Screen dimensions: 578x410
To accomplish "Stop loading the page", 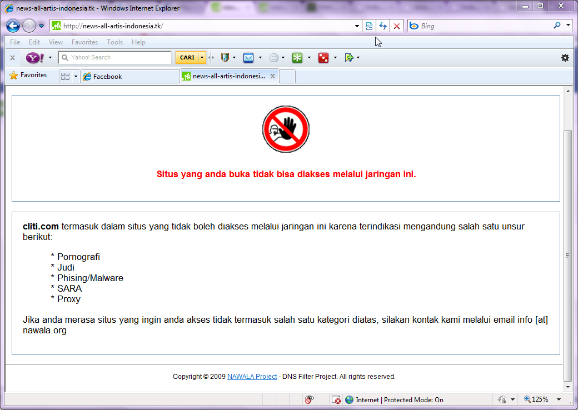I will pyautogui.click(x=396, y=26).
